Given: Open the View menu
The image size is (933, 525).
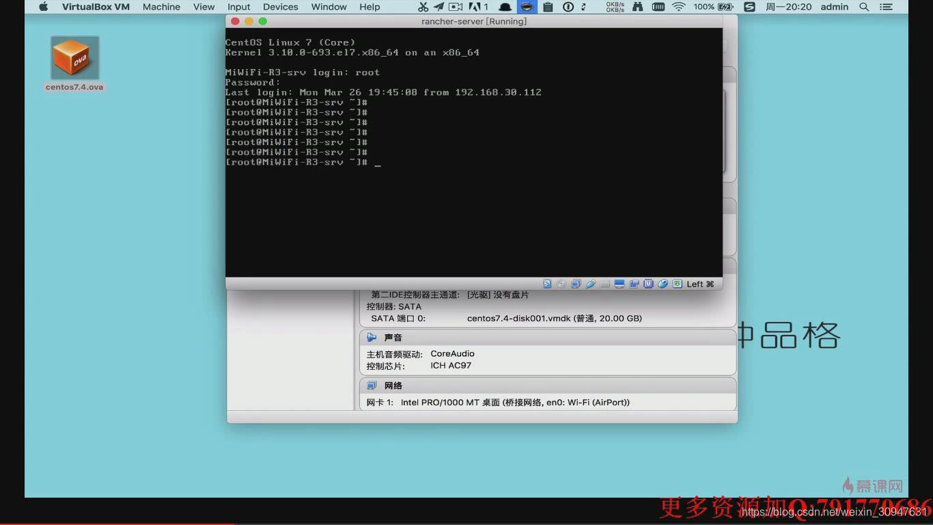Looking at the screenshot, I should click(x=204, y=7).
